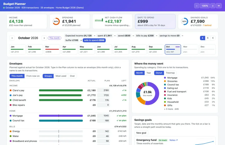Click the '1 behind' savings warning

pos(207,25)
